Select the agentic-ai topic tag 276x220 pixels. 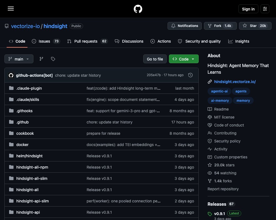[219, 91]
